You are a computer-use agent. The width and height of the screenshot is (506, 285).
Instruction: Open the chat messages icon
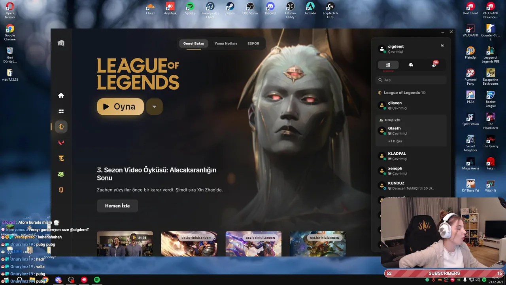click(x=411, y=65)
